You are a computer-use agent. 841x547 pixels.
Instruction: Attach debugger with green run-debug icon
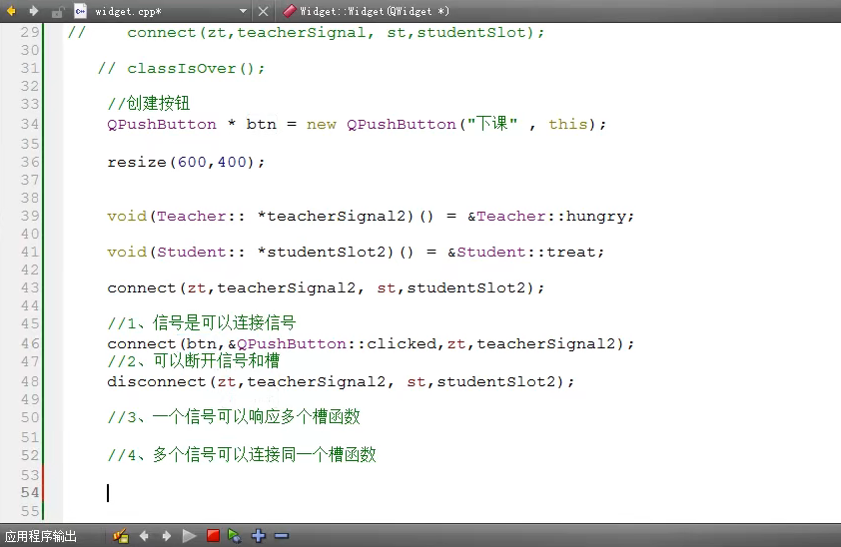coord(235,536)
